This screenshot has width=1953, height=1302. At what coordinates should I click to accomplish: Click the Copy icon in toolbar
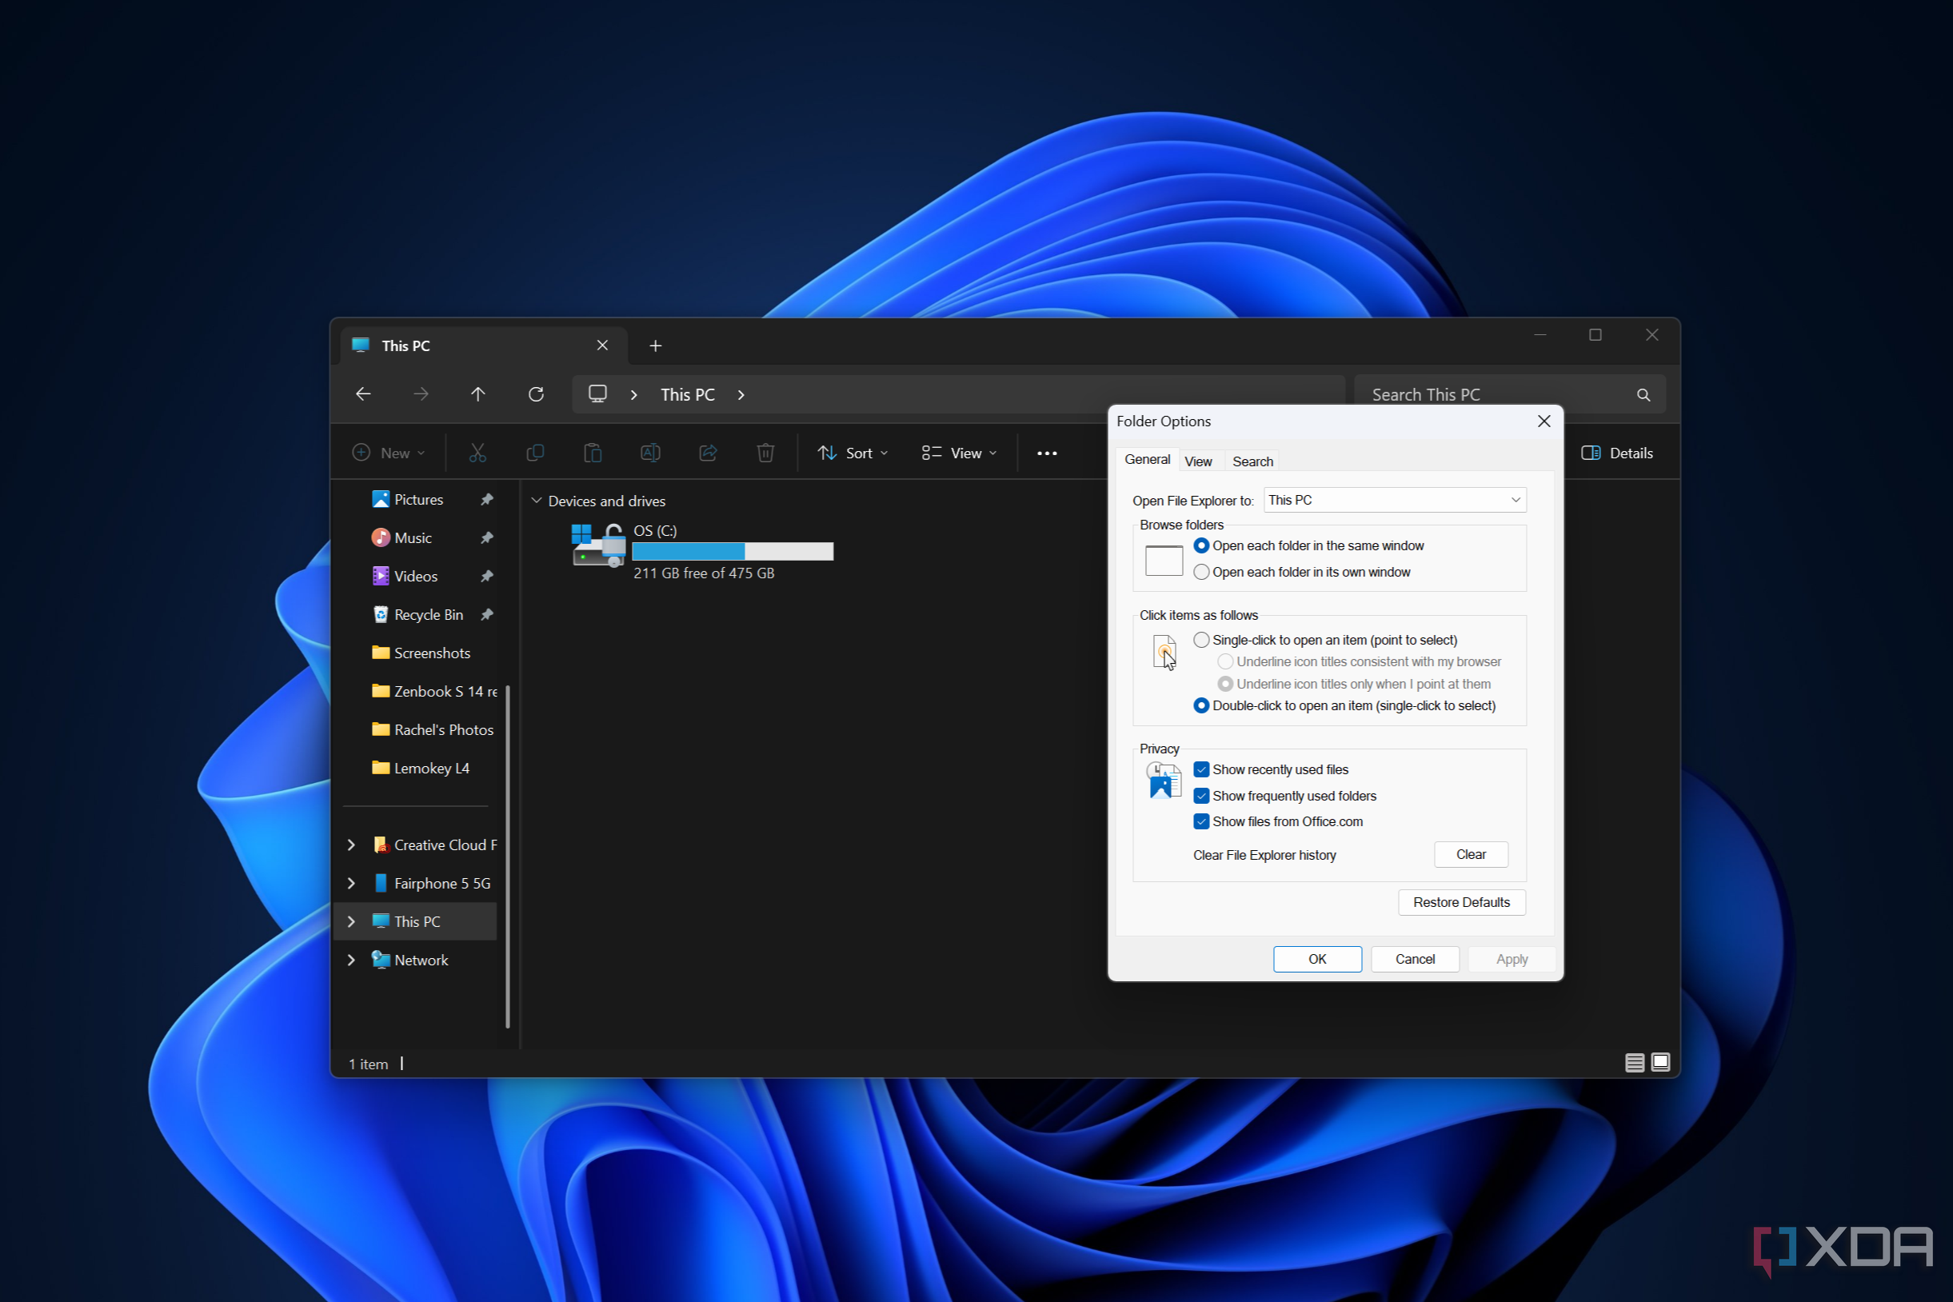pyautogui.click(x=535, y=452)
